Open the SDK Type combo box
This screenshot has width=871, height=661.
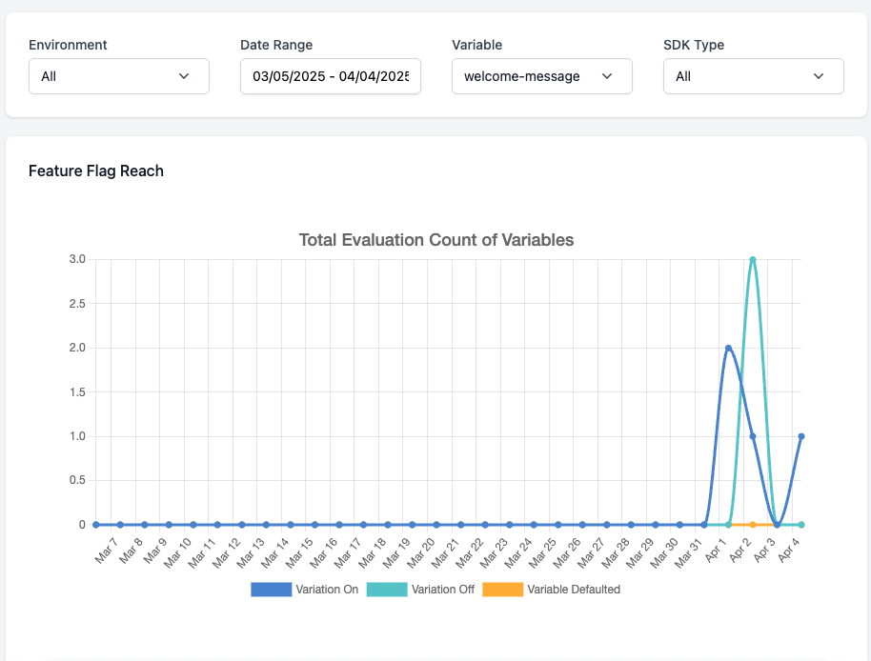coord(753,76)
